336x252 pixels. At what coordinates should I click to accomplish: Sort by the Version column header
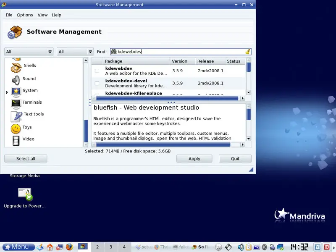182,61
